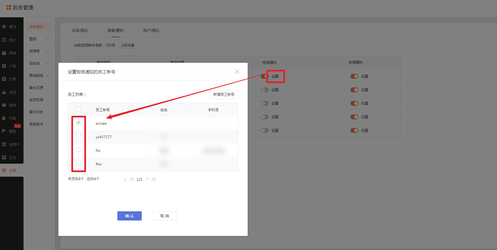The image size is (497, 250).
Task: Toggle email notification switch in first row
Action: coord(354,76)
